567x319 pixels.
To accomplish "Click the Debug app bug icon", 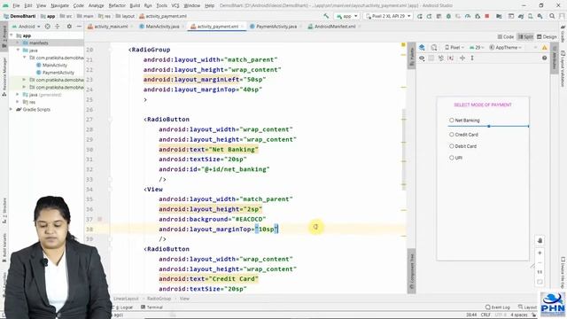I will [x=448, y=16].
